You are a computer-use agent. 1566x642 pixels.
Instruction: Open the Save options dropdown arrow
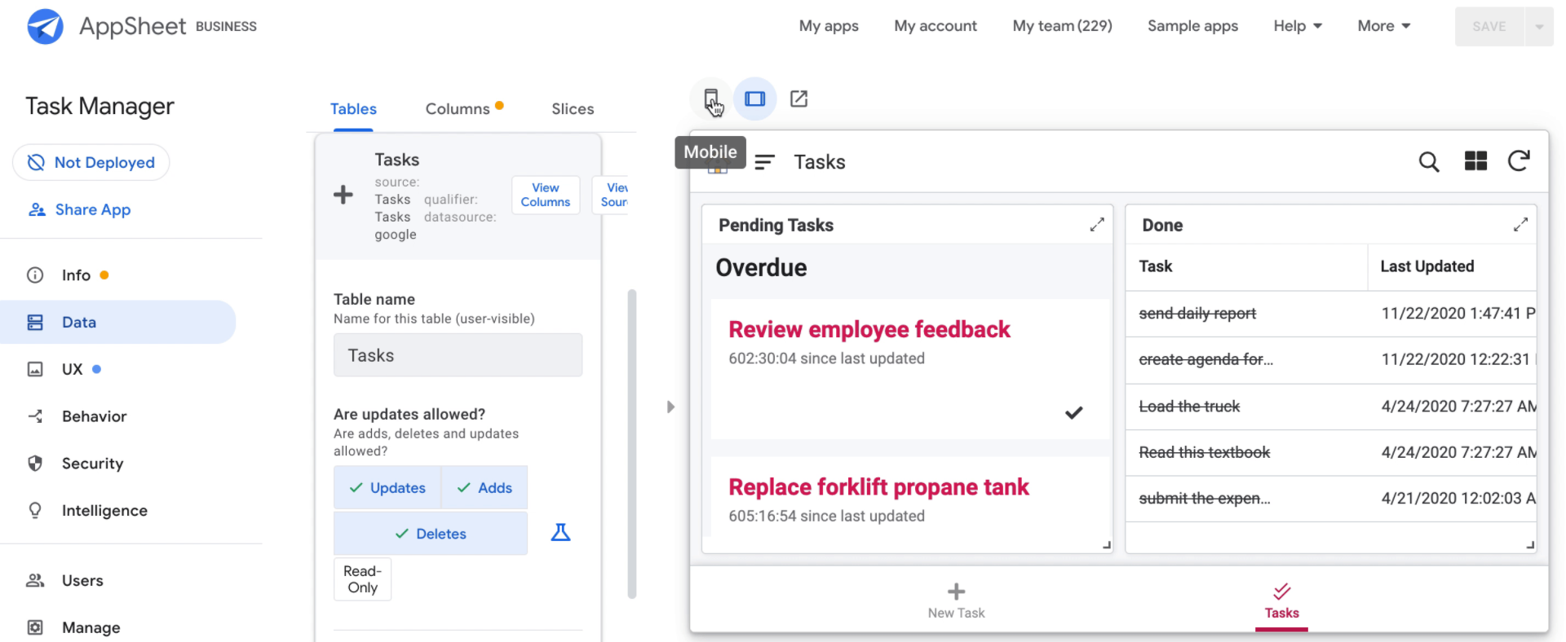coord(1539,26)
